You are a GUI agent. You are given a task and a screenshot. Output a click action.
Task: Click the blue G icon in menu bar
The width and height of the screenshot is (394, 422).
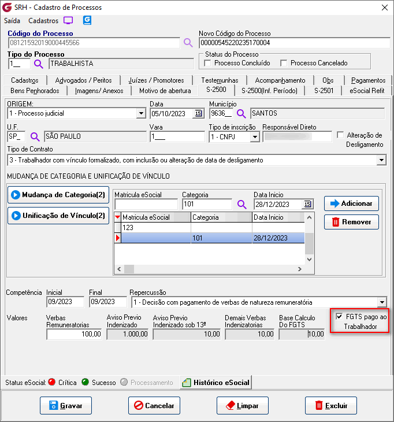click(87, 20)
